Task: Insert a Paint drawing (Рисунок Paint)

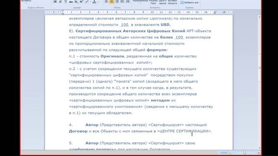Action: [153, 2]
